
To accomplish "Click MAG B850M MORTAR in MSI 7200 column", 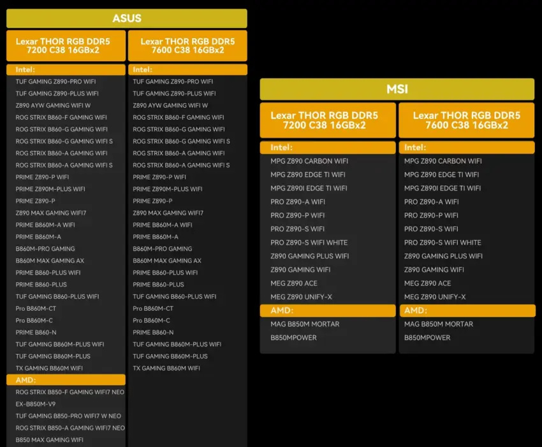I will coord(305,324).
